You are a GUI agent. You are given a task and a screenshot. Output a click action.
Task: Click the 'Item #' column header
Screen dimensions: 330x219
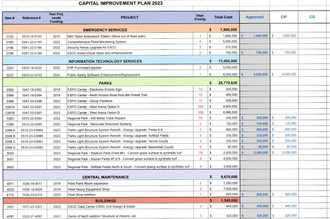(10, 18)
